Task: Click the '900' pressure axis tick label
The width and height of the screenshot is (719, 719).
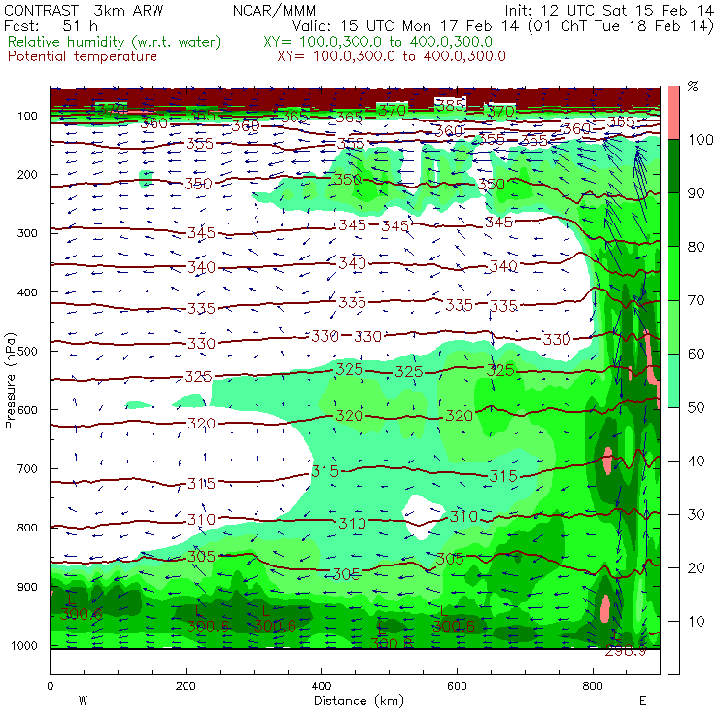Action: (27, 587)
